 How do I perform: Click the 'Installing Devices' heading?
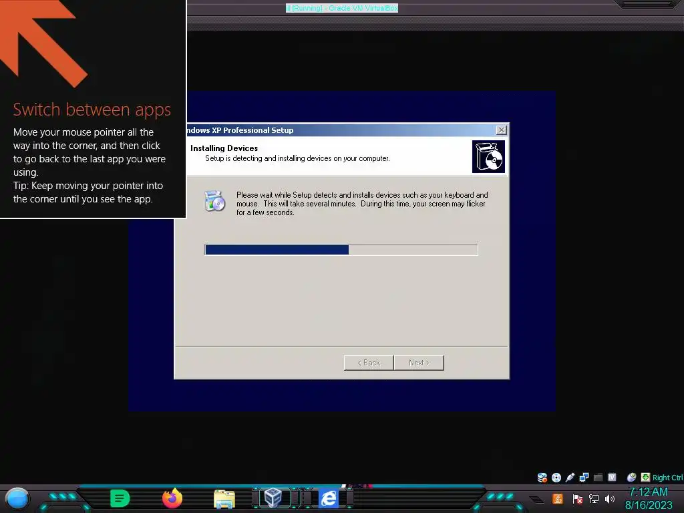click(x=224, y=148)
